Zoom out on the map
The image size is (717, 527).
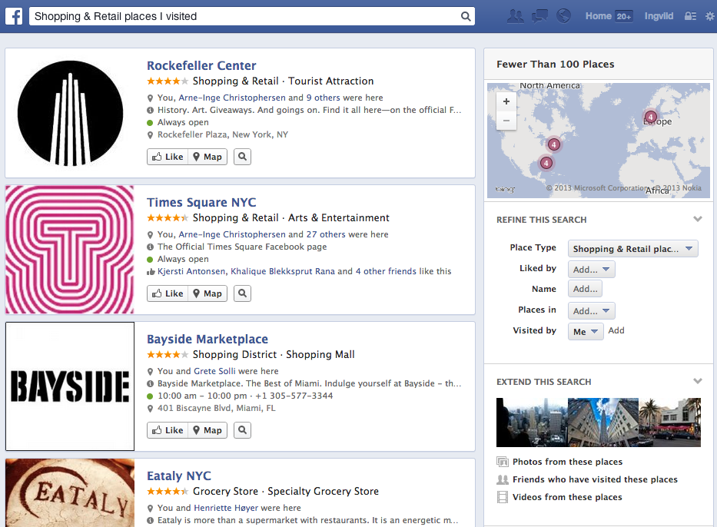(506, 121)
